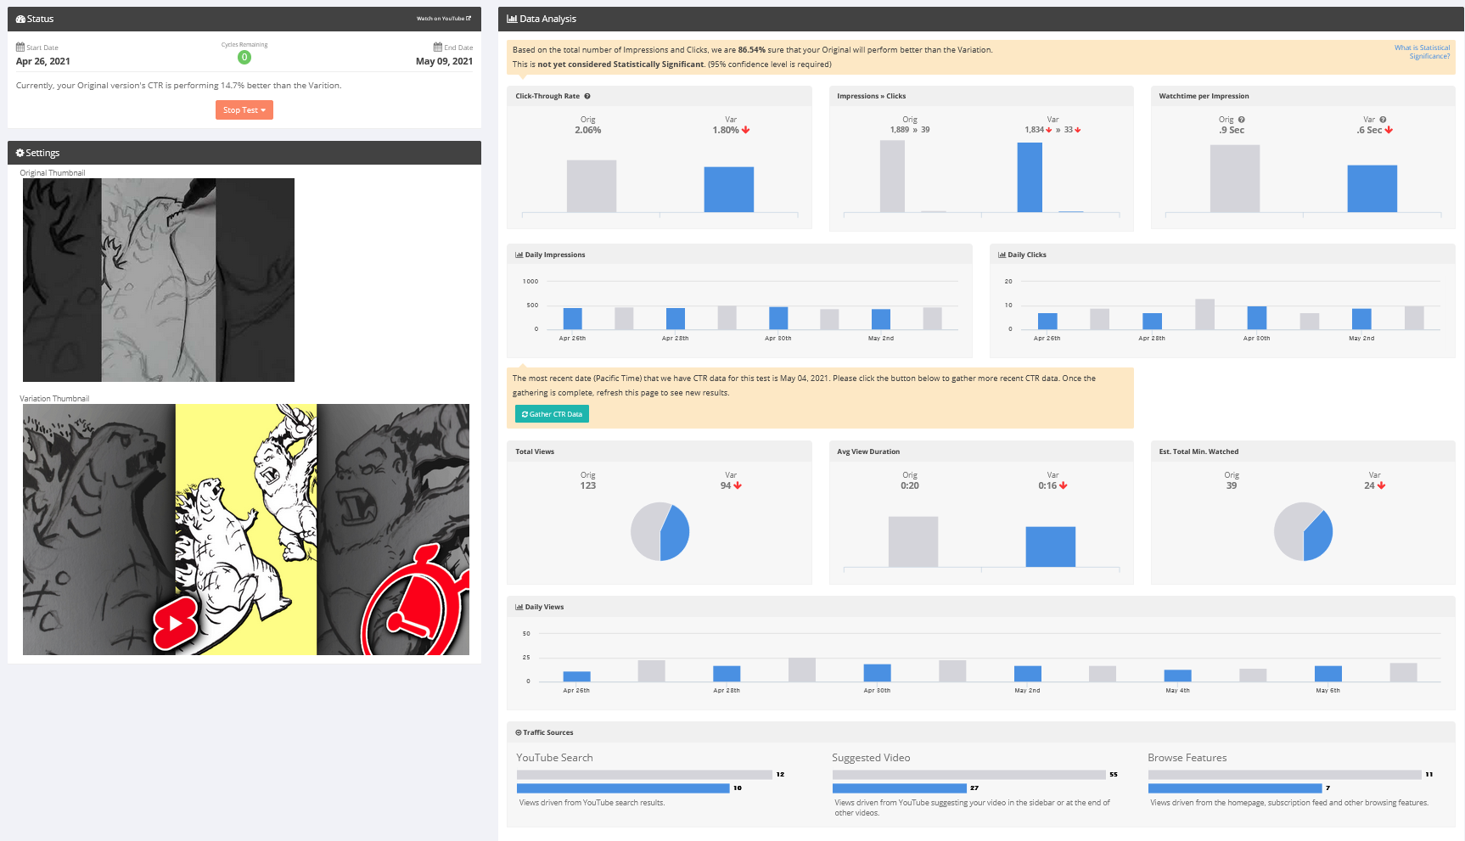Click the Daily Clicks chart icon
The image size is (1465, 841).
pos(1002,255)
